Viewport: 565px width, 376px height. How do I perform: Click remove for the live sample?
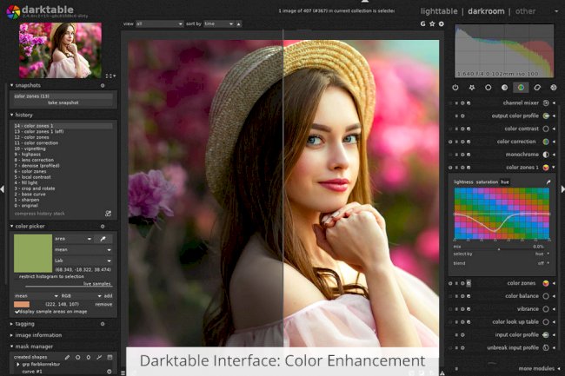point(103,304)
